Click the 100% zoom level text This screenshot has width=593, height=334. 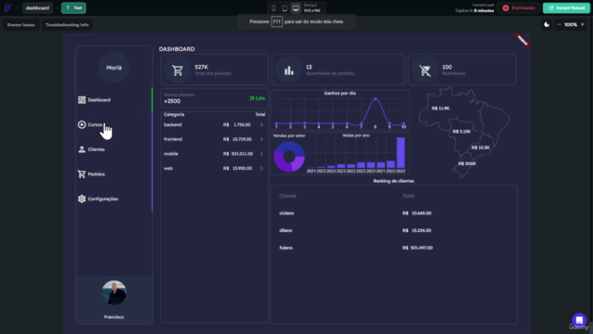pyautogui.click(x=571, y=25)
